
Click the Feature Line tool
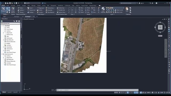point(32,10)
